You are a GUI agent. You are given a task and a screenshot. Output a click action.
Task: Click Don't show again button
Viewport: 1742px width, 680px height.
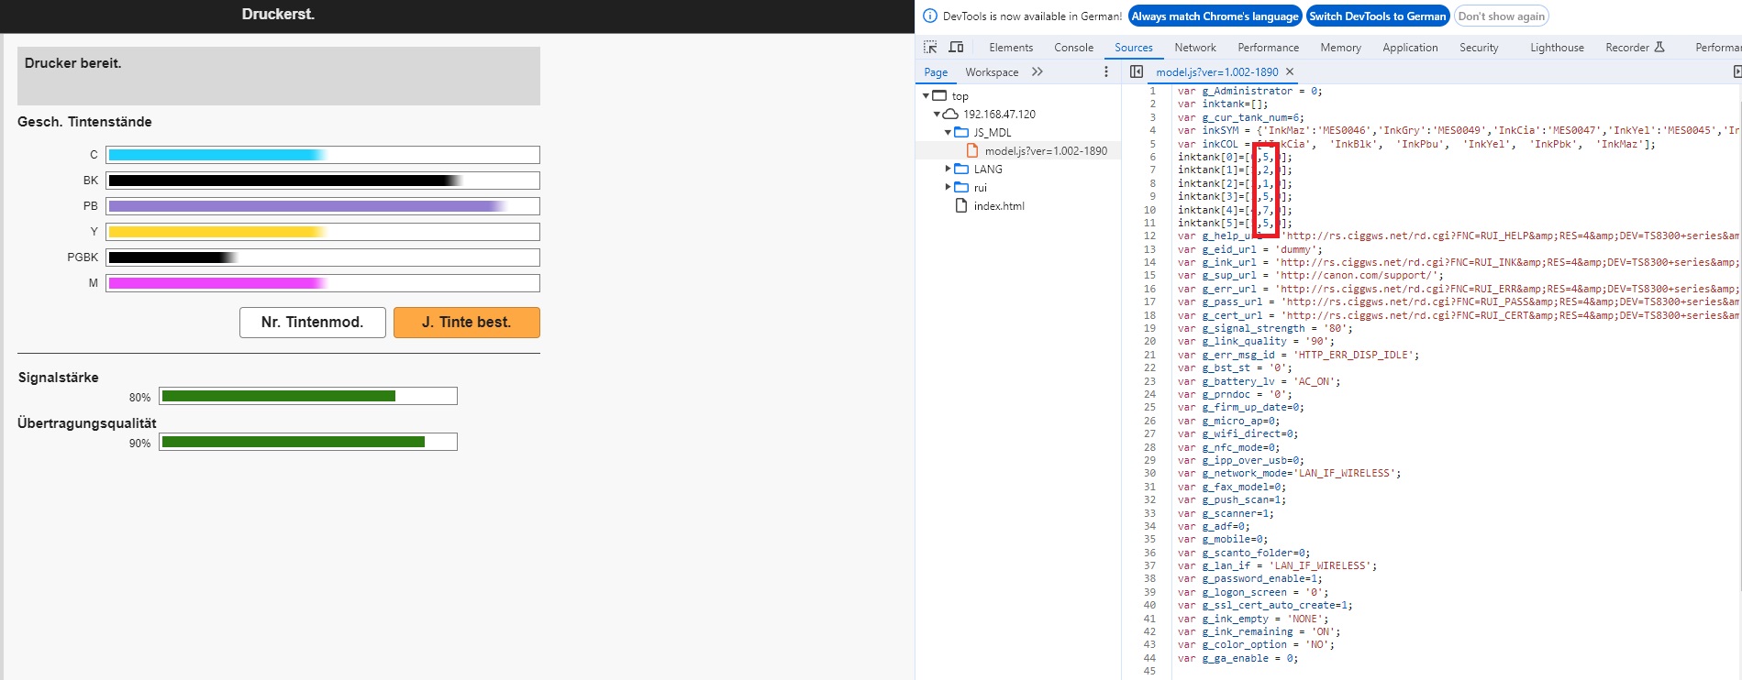coord(1501,16)
